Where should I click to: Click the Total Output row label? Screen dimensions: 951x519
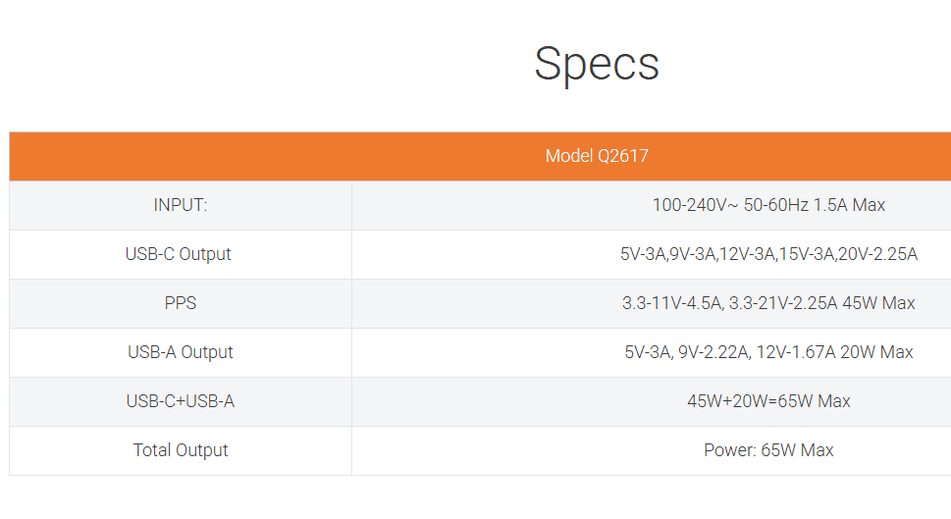click(x=181, y=450)
